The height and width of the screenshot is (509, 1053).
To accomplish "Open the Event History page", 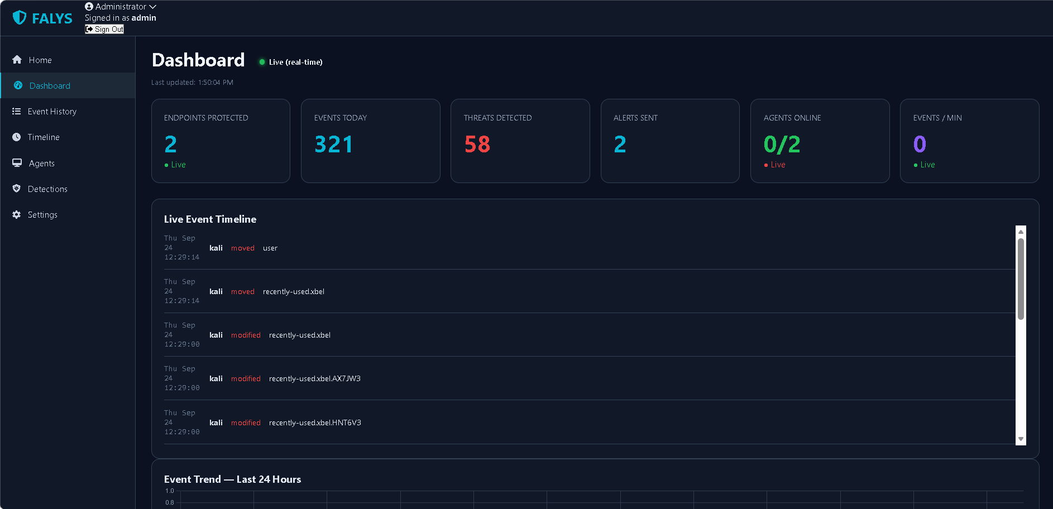I will (68, 111).
